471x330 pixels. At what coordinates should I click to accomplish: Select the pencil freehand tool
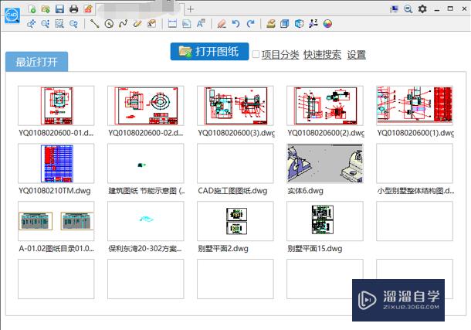click(x=137, y=24)
